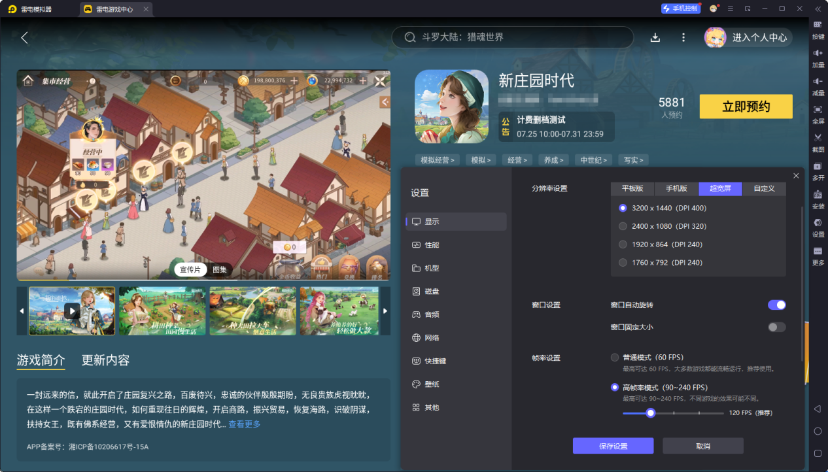This screenshot has height=472, width=828.
Task: Go back with the left arrow
Action: click(x=25, y=37)
